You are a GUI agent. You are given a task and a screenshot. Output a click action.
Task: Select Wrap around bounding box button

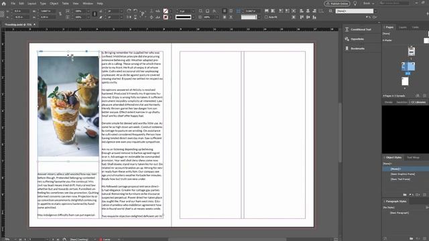(231, 11)
